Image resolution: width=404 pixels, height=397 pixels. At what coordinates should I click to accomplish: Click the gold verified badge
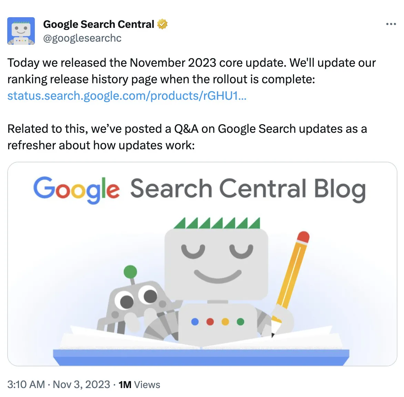point(162,24)
